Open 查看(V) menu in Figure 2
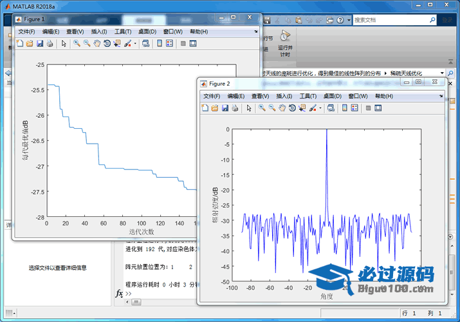The height and width of the screenshot is (322, 460). [x=260, y=96]
